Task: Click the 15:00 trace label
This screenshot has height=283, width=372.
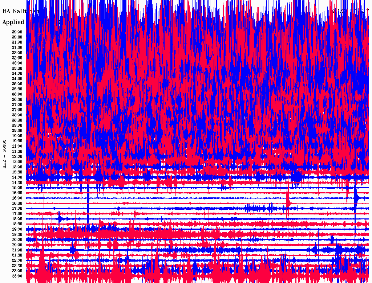Action: (17, 188)
